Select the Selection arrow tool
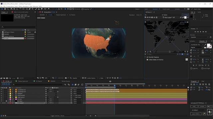 pyautogui.click(x=2, y=9)
